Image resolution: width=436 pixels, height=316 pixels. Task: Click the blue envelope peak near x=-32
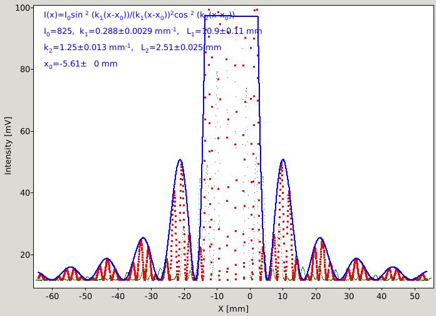coord(143,238)
